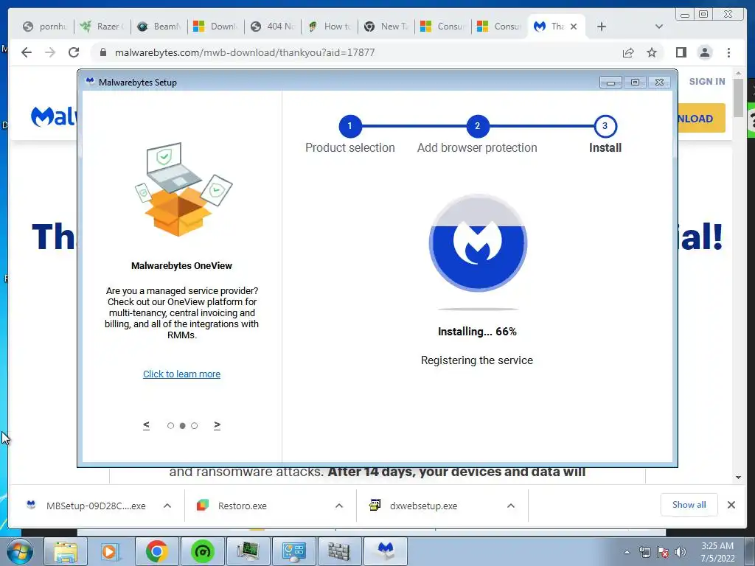Click the OneView box illustration
755x566 pixels.
coord(183,189)
